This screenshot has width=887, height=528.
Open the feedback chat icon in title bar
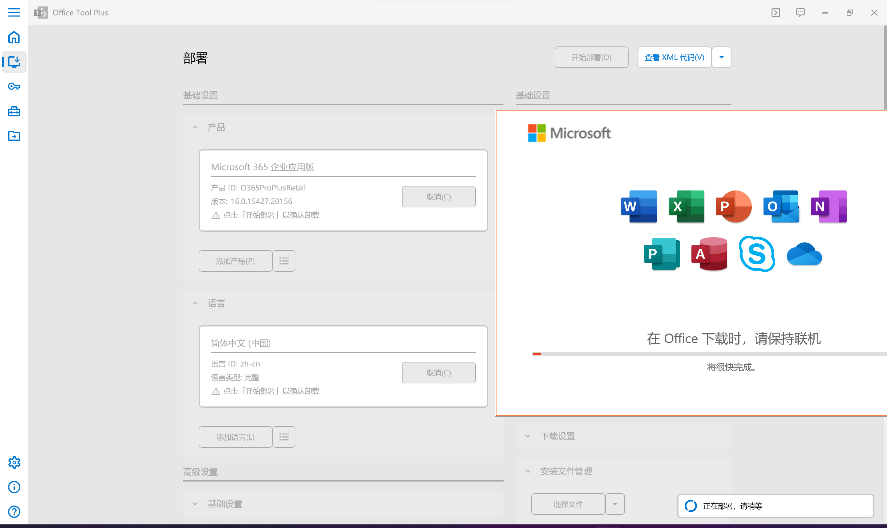click(800, 12)
